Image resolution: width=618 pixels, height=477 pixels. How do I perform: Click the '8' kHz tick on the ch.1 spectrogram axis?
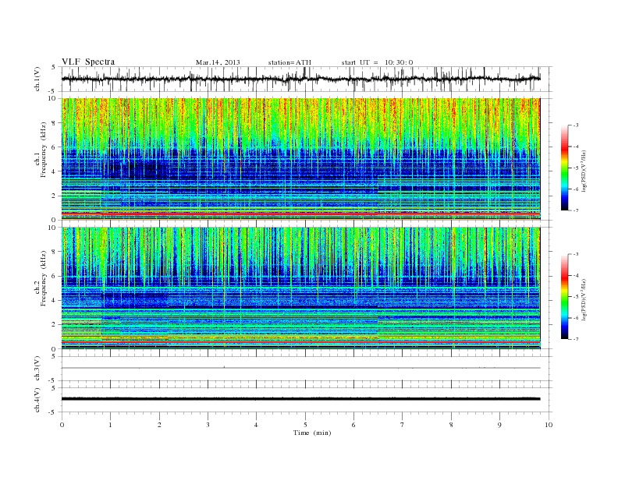coord(54,123)
